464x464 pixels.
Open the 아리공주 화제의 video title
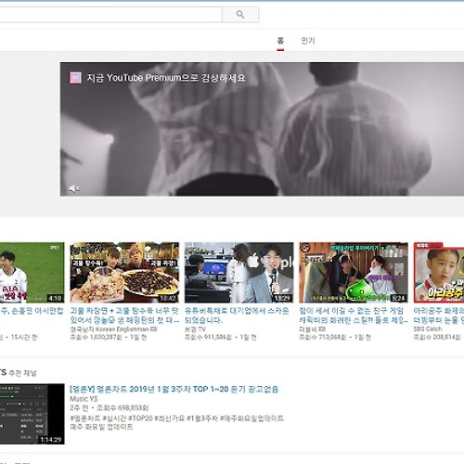[439, 316]
